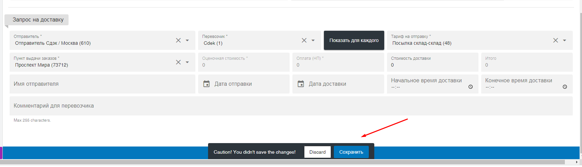Screen dimensions: 582x167
Task: Open the Пункт выдачи заказов dropdown
Action: click(187, 62)
